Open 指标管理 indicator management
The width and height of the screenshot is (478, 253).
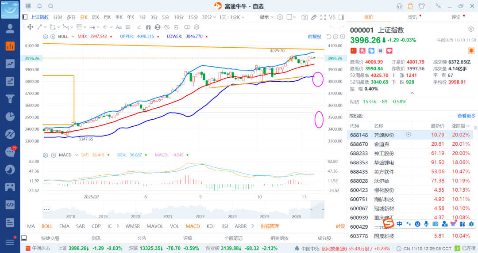(x=270, y=227)
